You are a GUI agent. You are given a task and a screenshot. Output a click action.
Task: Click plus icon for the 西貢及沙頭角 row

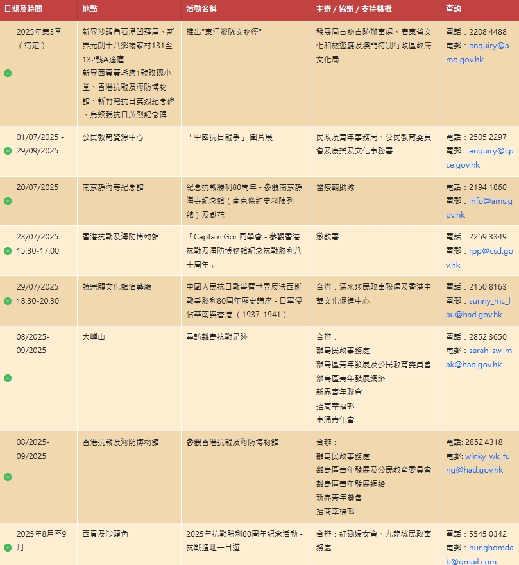click(x=8, y=548)
